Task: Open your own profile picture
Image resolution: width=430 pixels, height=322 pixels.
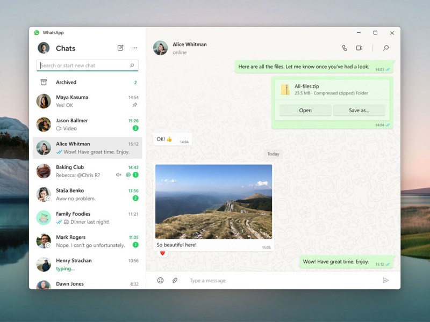Action: [44, 48]
